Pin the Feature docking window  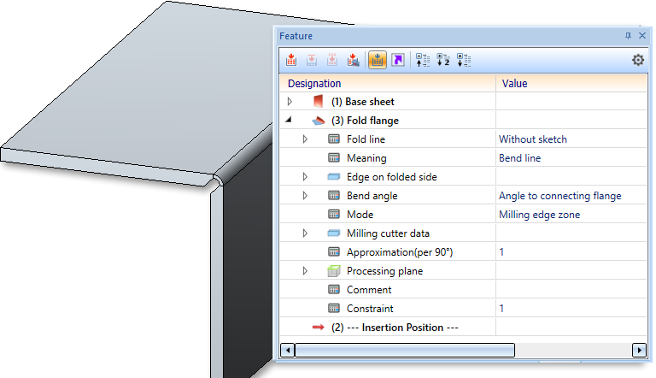coord(628,36)
